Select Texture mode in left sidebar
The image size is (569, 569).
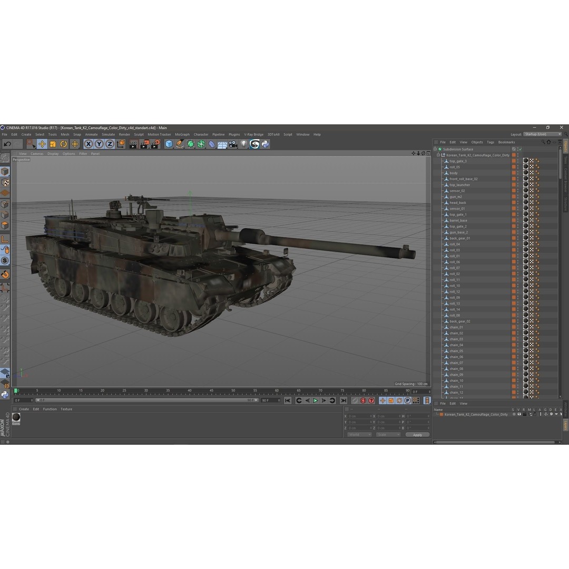5,182
